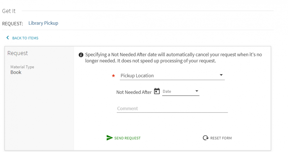
Task: Click the Request panel heading
Action: point(18,53)
